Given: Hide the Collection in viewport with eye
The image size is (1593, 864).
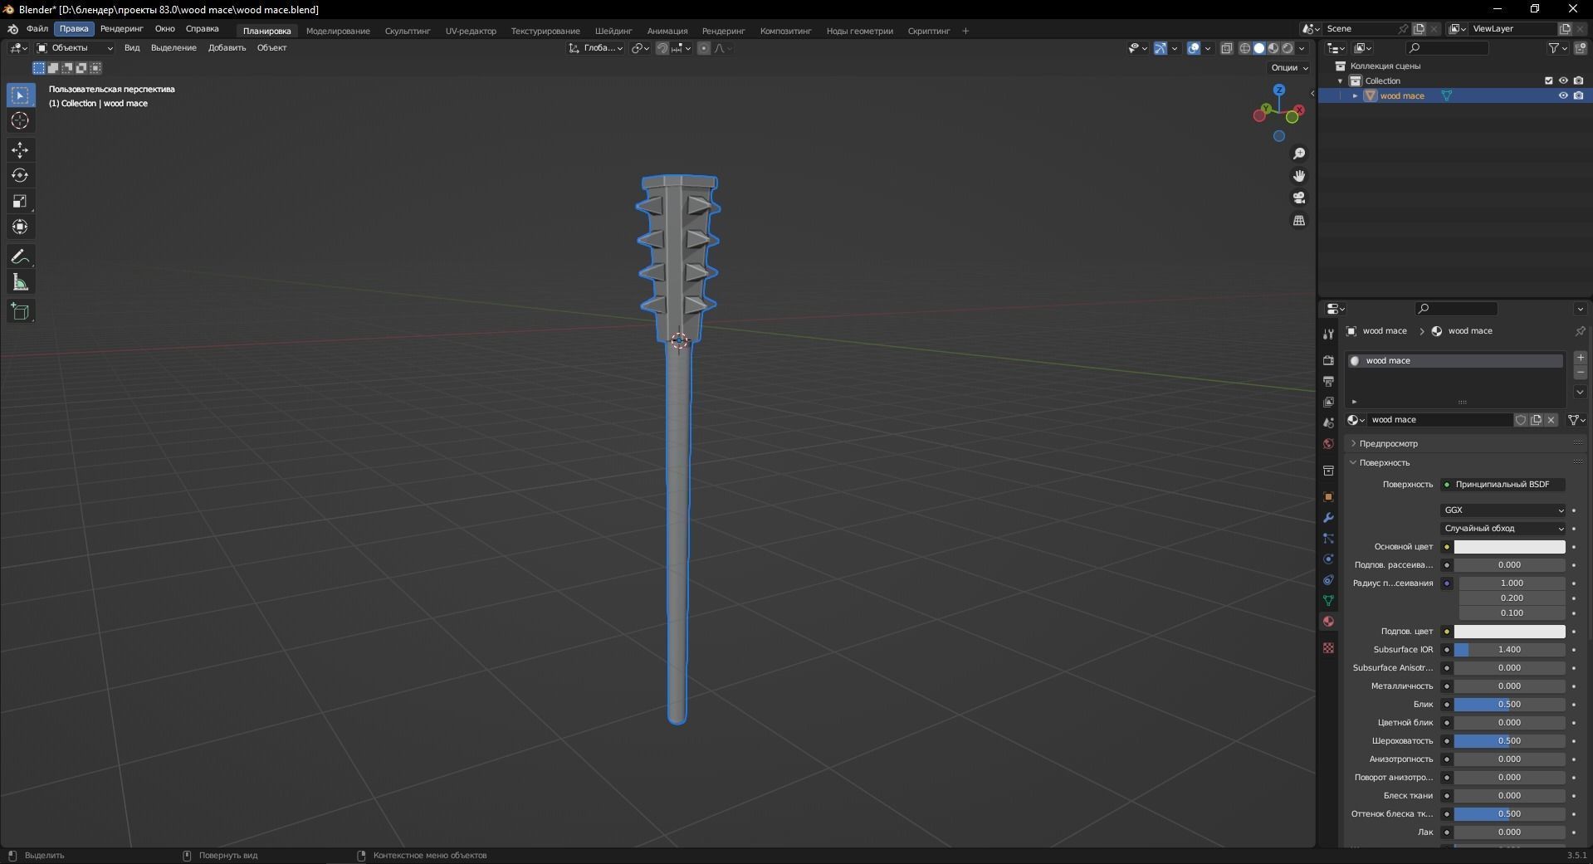Looking at the screenshot, I should (x=1563, y=81).
